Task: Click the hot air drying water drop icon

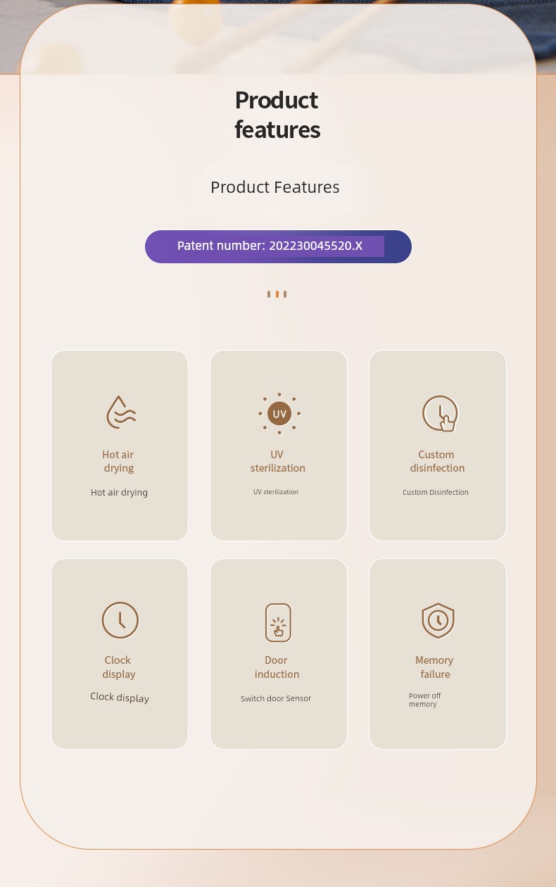Action: click(120, 413)
